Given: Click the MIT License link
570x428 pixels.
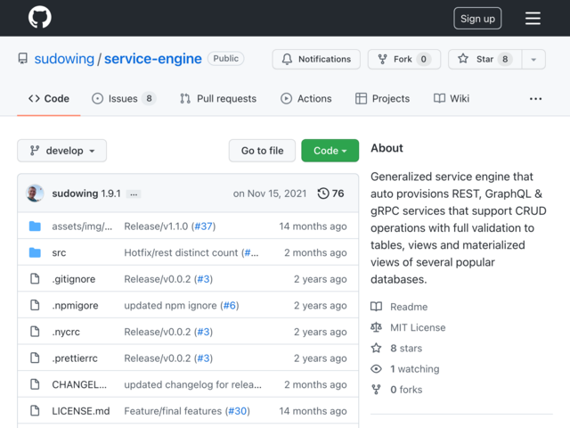Looking at the screenshot, I should (x=418, y=327).
